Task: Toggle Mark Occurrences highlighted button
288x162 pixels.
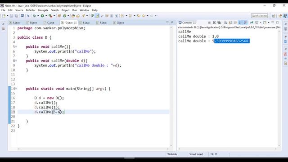Action: pyautogui.click(x=97, y=16)
